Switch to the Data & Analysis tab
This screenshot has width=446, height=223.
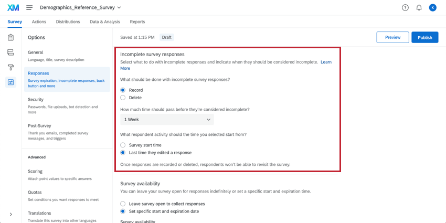[105, 22]
